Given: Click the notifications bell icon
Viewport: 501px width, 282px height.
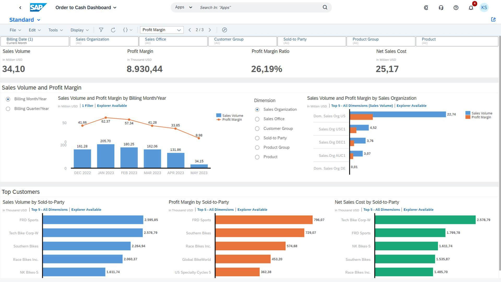Looking at the screenshot, I should 471,8.
